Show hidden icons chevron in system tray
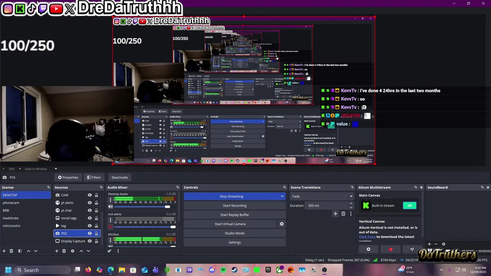 coord(441,270)
